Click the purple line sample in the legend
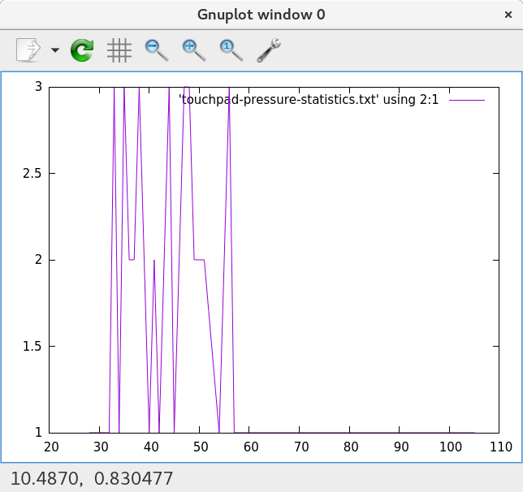The width and height of the screenshot is (523, 492). tap(467, 99)
